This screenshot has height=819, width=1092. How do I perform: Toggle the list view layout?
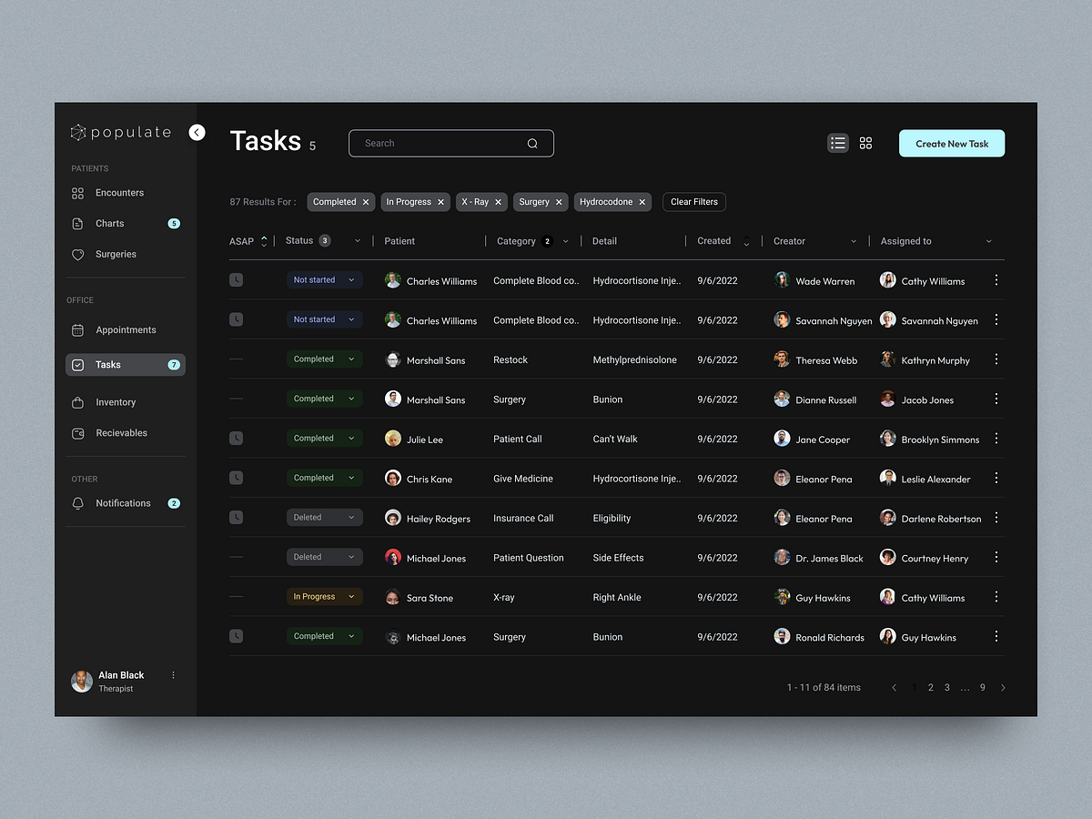[837, 143]
